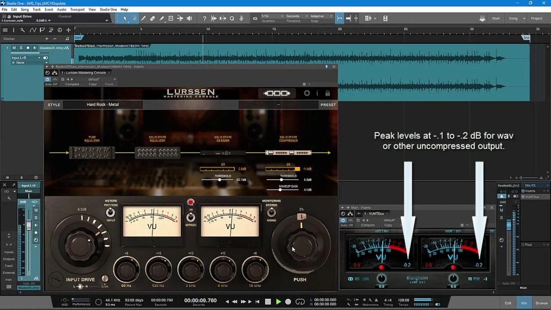551x310 pixels.
Task: Open the inspector i icon
Action: 13,30
